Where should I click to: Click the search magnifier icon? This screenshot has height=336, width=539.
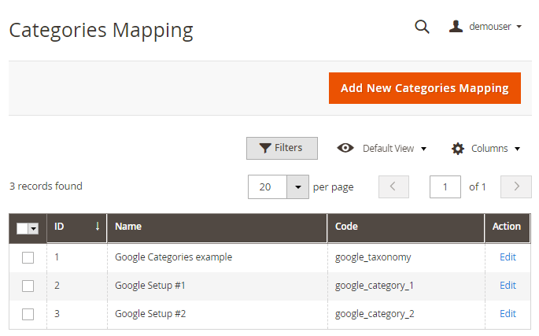point(422,27)
